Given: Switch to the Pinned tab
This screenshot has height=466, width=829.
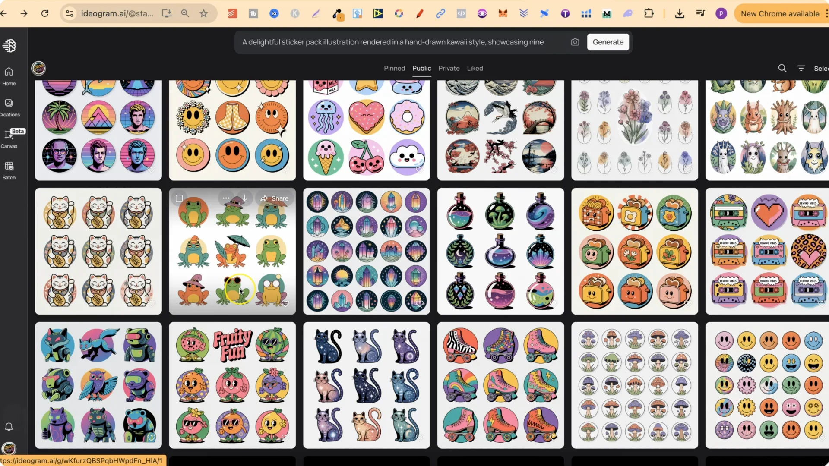Looking at the screenshot, I should [394, 68].
